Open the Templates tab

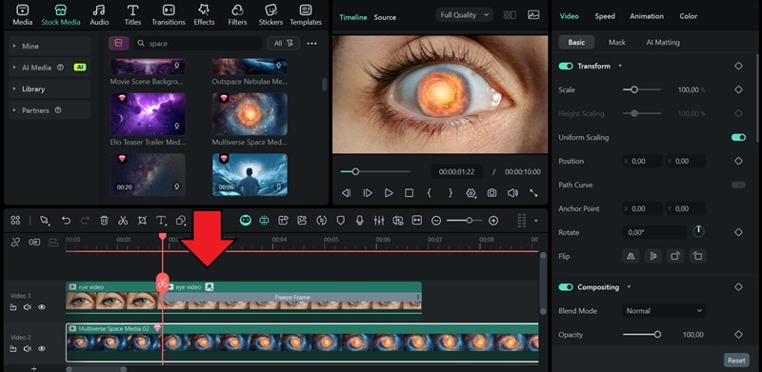(x=306, y=15)
